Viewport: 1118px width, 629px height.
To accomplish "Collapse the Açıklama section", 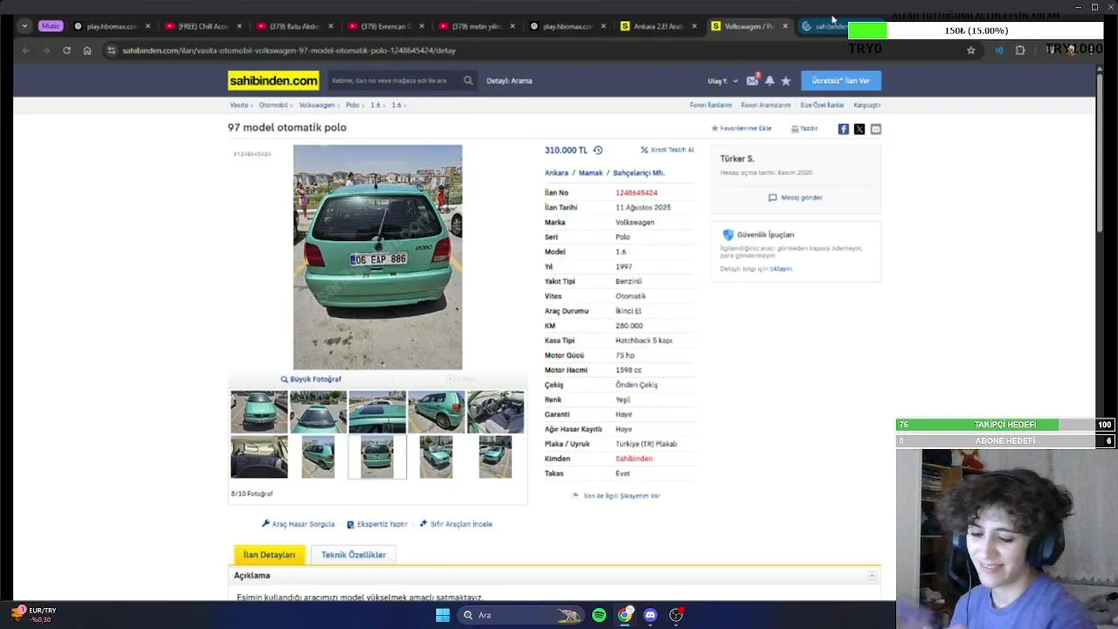I will tap(872, 576).
